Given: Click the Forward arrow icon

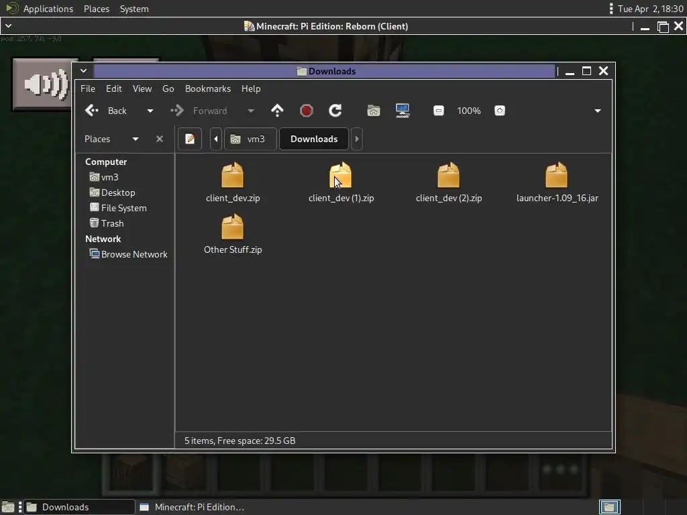Looking at the screenshot, I should (x=177, y=111).
